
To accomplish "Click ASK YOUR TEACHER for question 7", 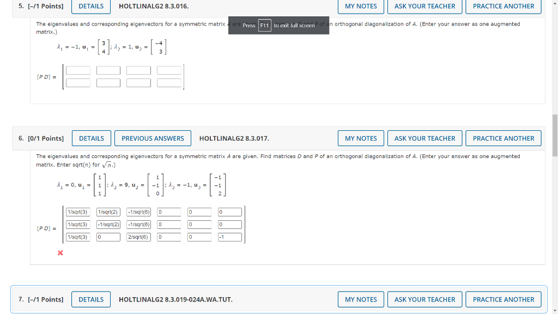I will 424,299.
